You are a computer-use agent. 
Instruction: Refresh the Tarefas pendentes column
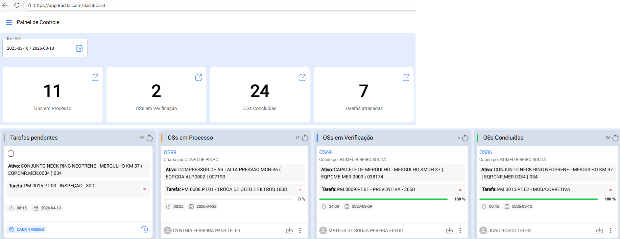pyautogui.click(x=150, y=138)
